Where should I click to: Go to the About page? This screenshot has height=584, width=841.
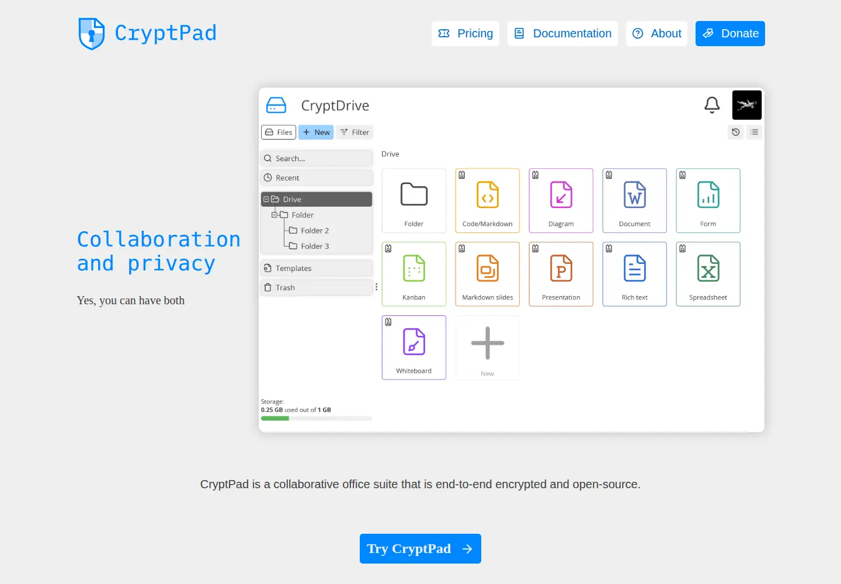657,33
